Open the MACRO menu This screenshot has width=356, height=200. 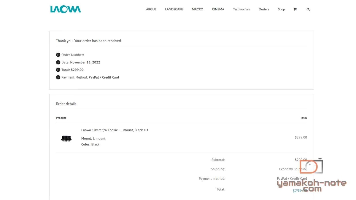click(197, 9)
